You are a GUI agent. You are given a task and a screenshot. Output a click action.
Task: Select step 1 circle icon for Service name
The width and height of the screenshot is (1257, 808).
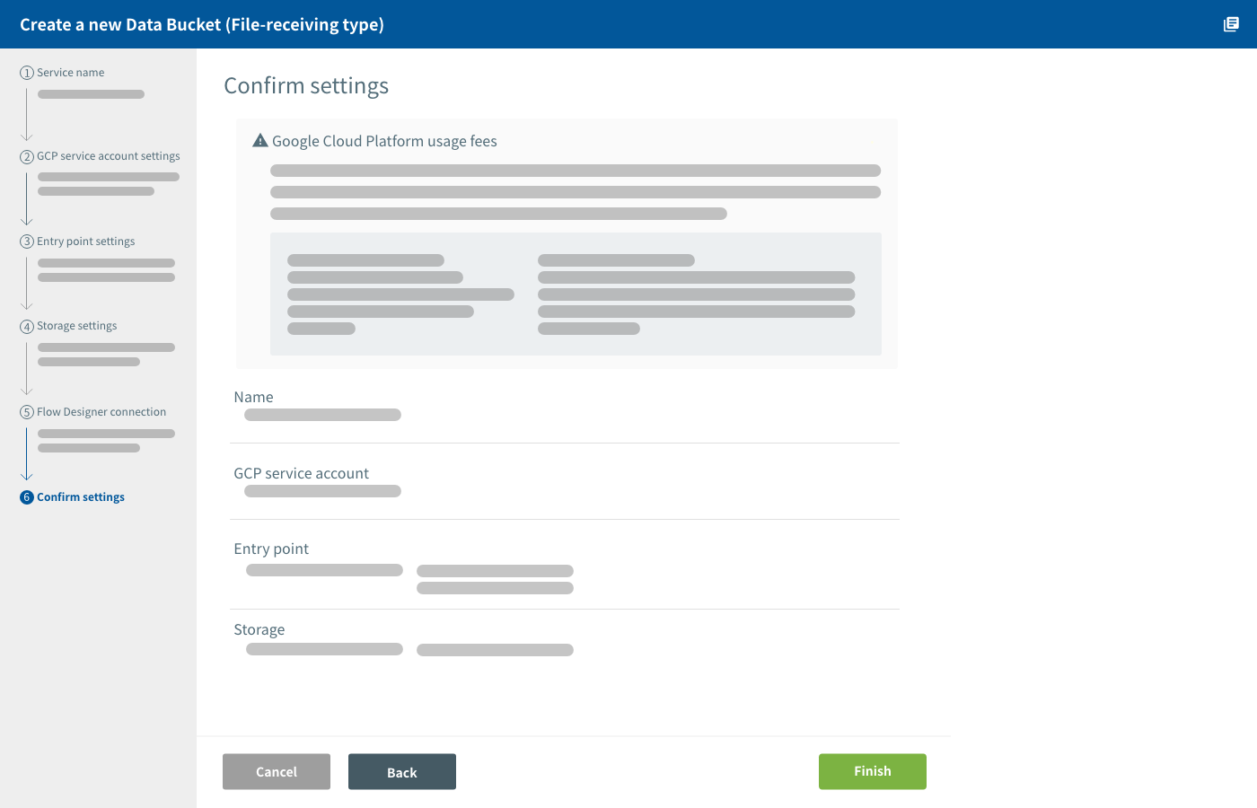click(27, 73)
